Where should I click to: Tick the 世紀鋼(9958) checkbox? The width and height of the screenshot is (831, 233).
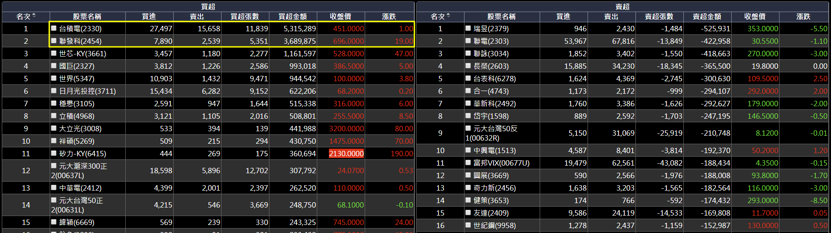(468, 225)
